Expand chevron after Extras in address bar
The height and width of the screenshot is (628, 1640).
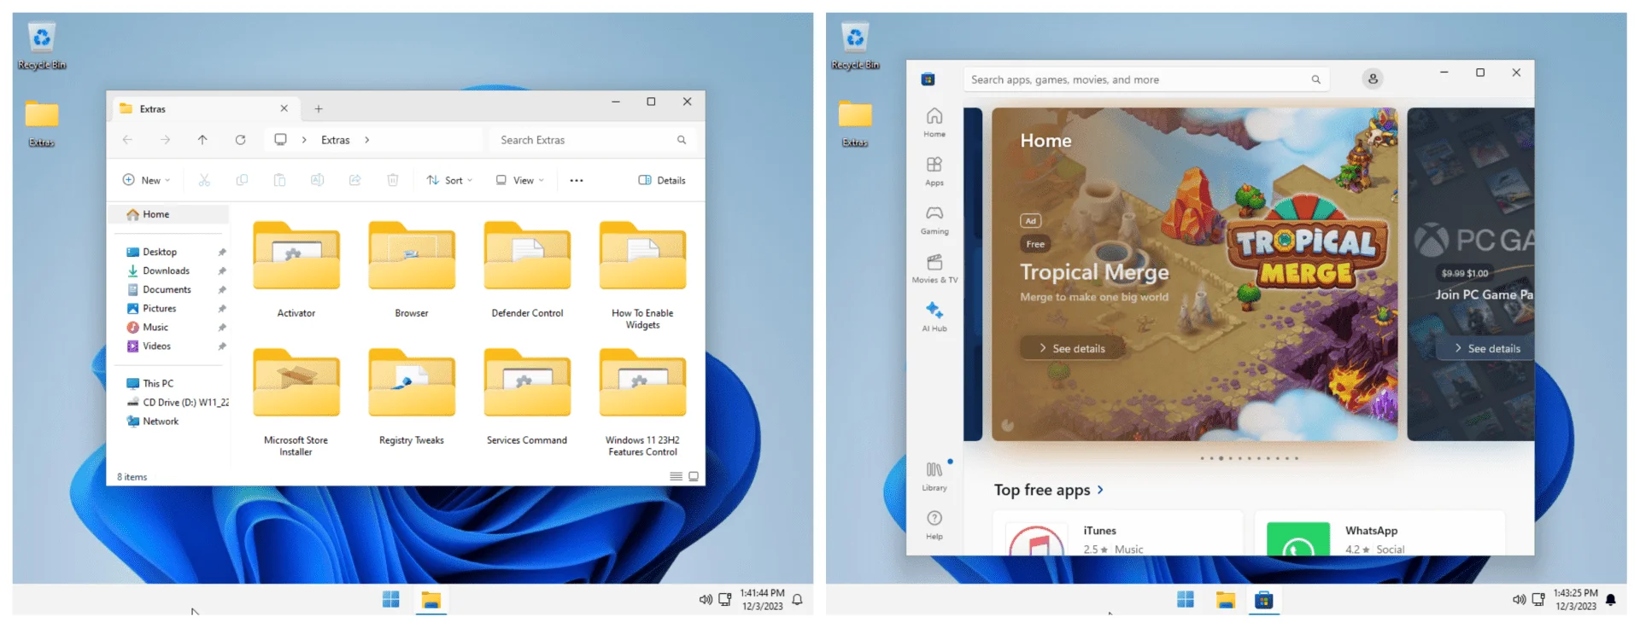tap(366, 140)
